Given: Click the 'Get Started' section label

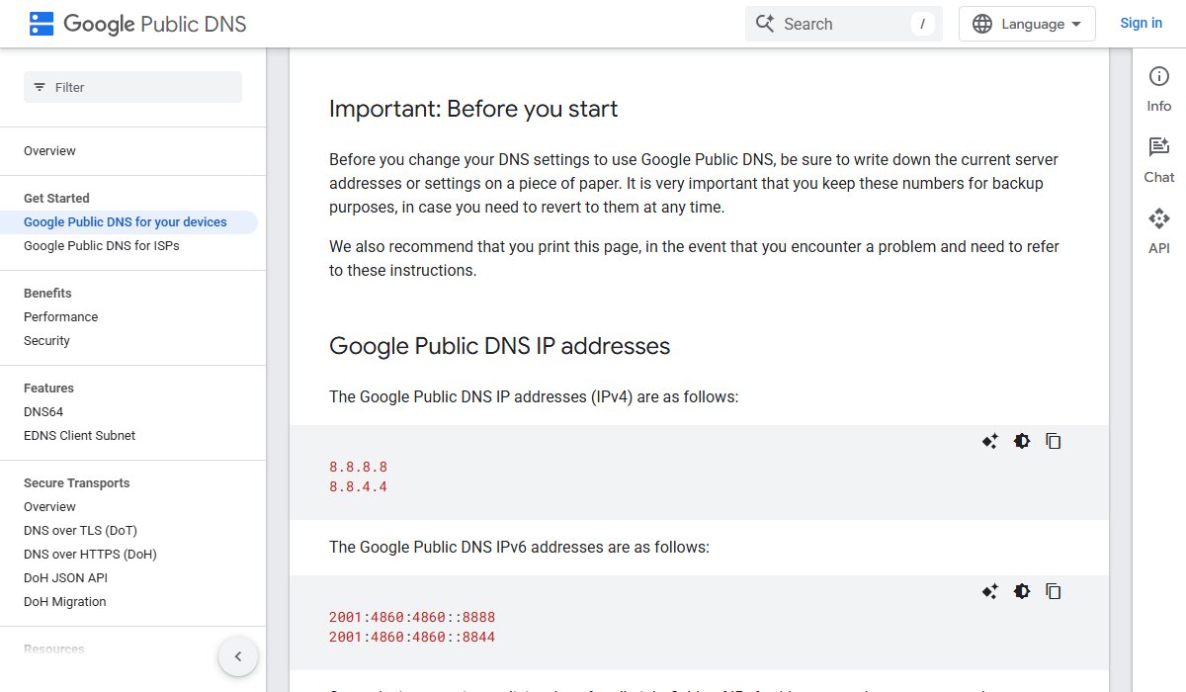Looking at the screenshot, I should point(56,199).
